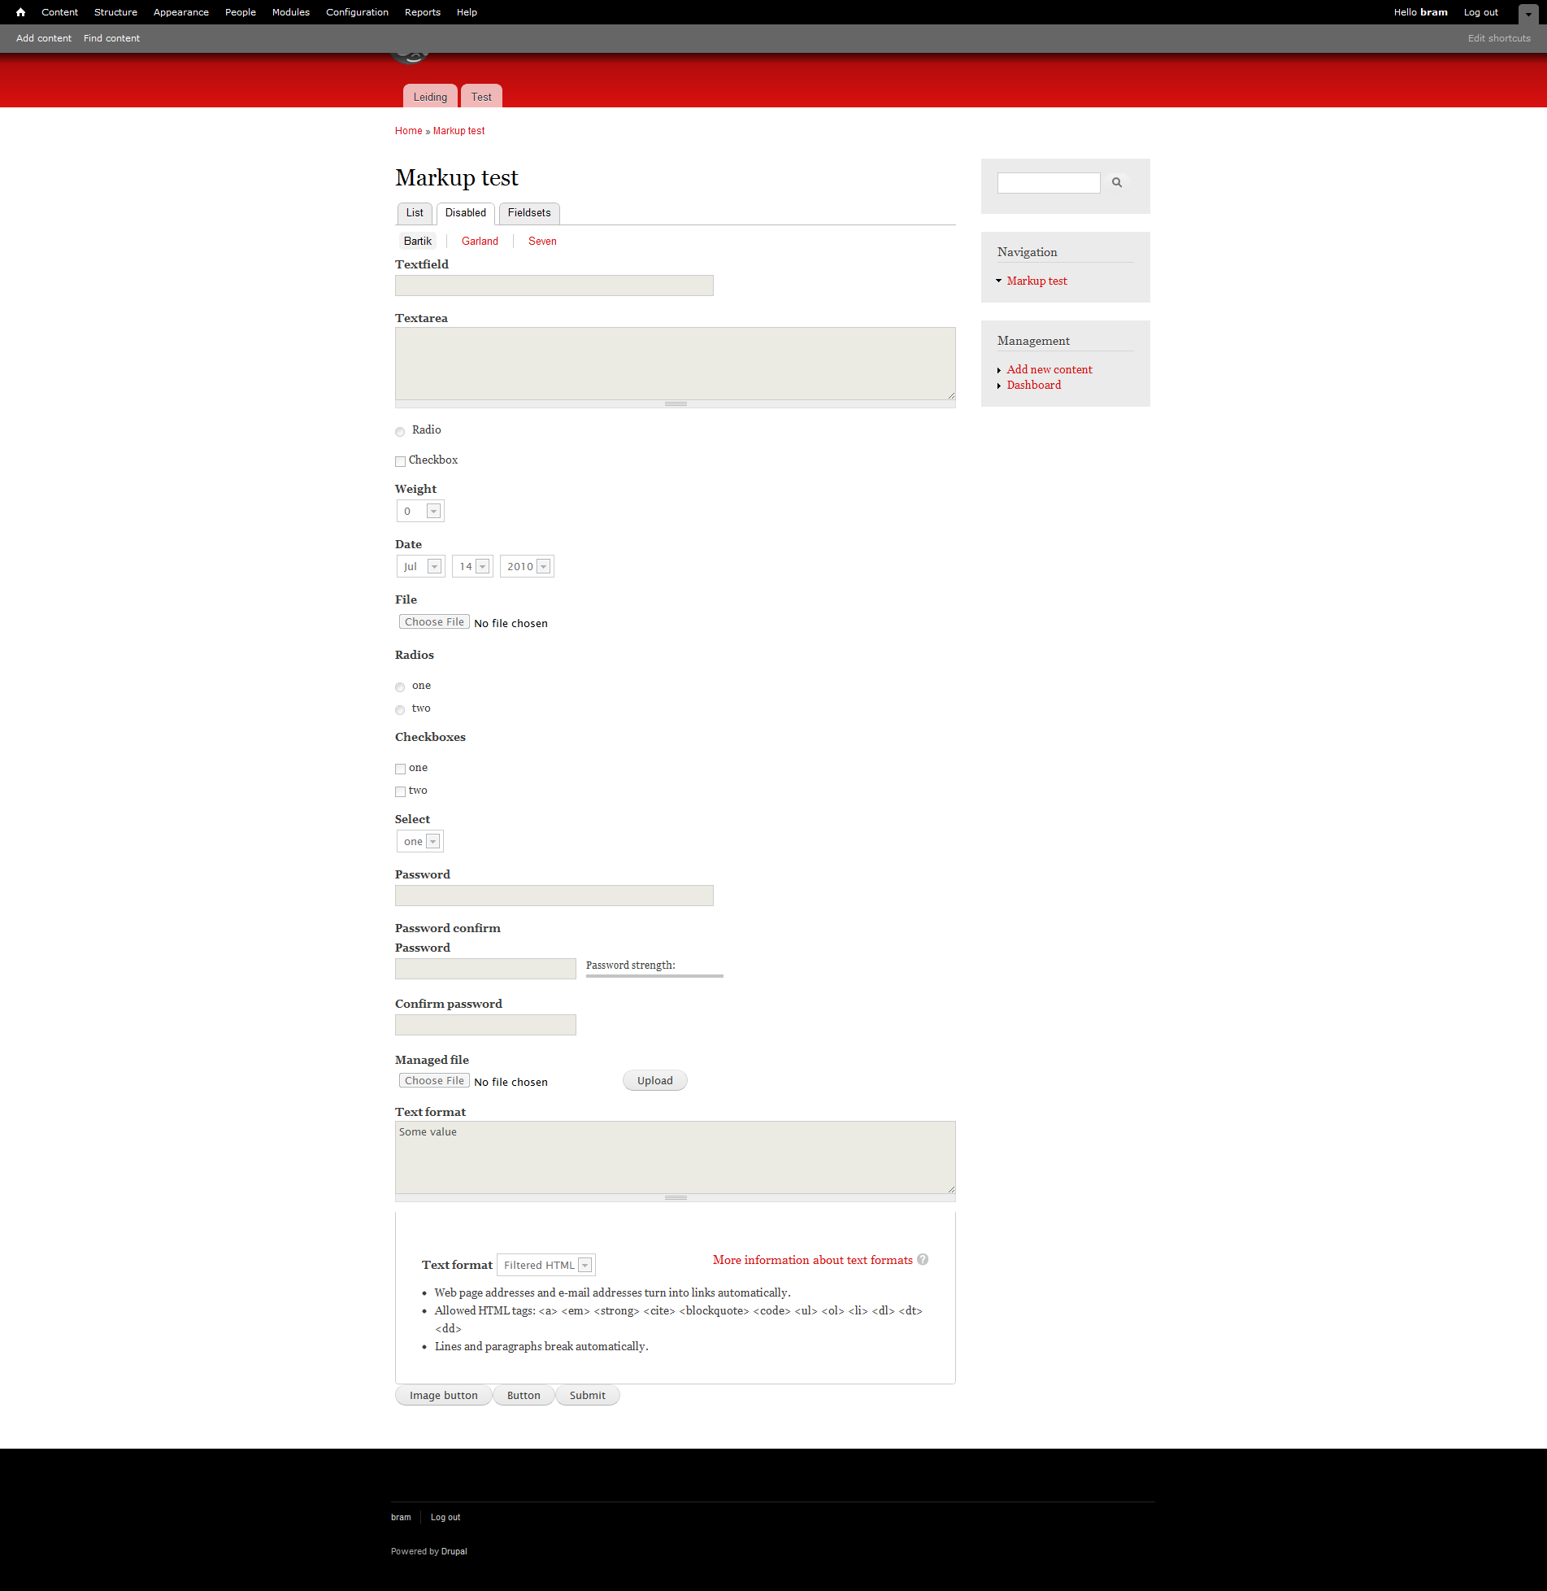Select the Radio option
This screenshot has width=1547, height=1591.
(399, 431)
